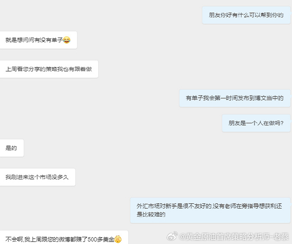
Task: Click the message 我刚进来这个市场没多久
Action: point(38,177)
